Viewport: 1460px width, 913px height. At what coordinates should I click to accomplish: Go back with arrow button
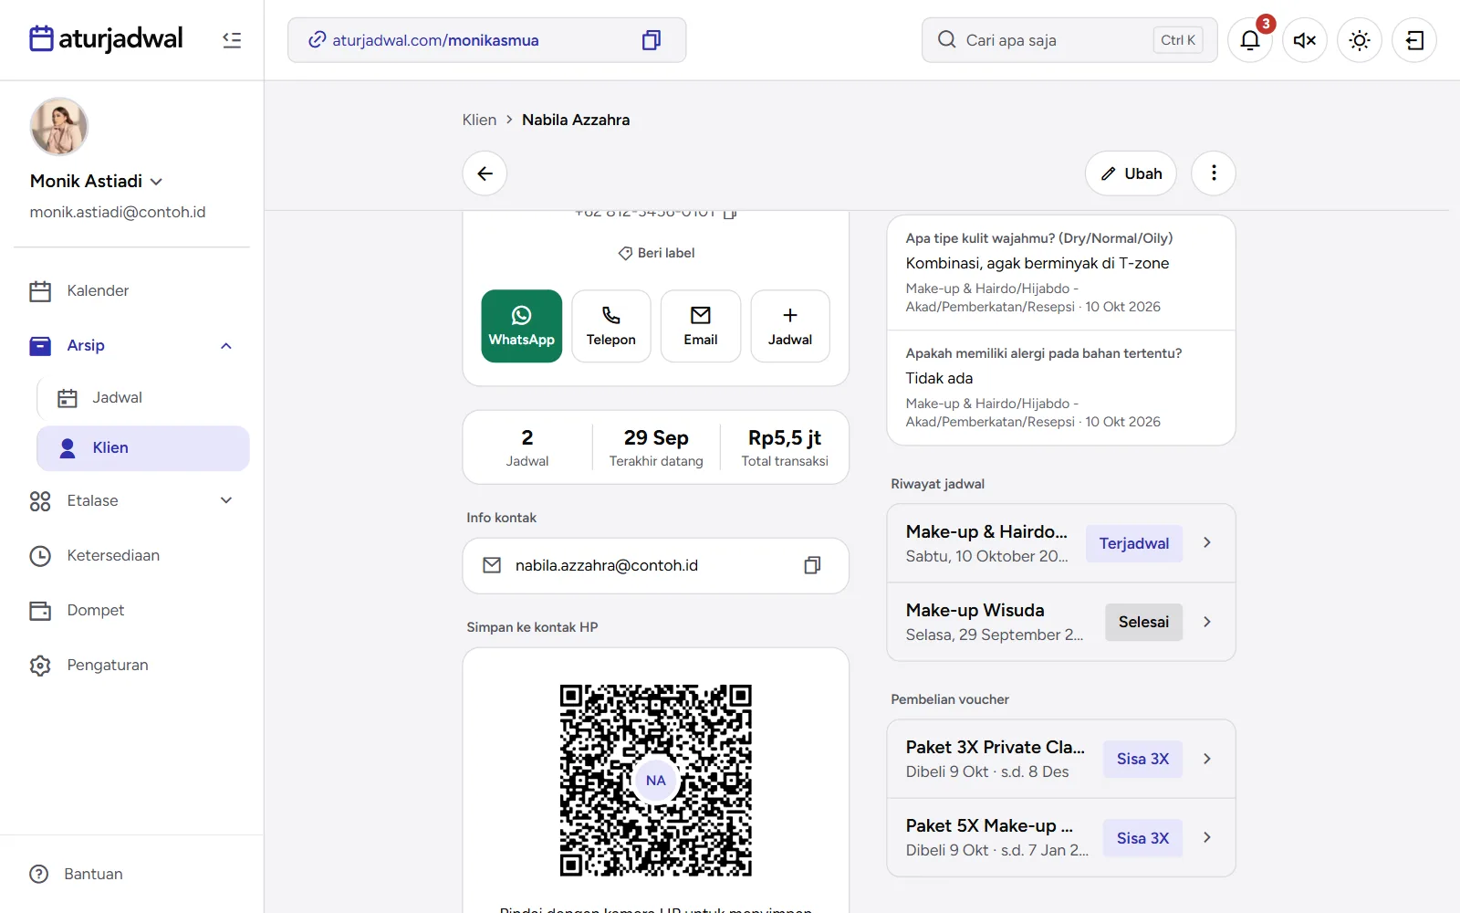[x=485, y=173]
